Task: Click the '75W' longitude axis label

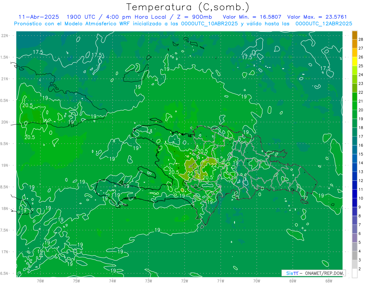Action: (x=77, y=280)
